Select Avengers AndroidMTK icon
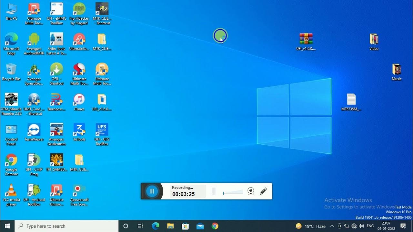 pos(34,44)
